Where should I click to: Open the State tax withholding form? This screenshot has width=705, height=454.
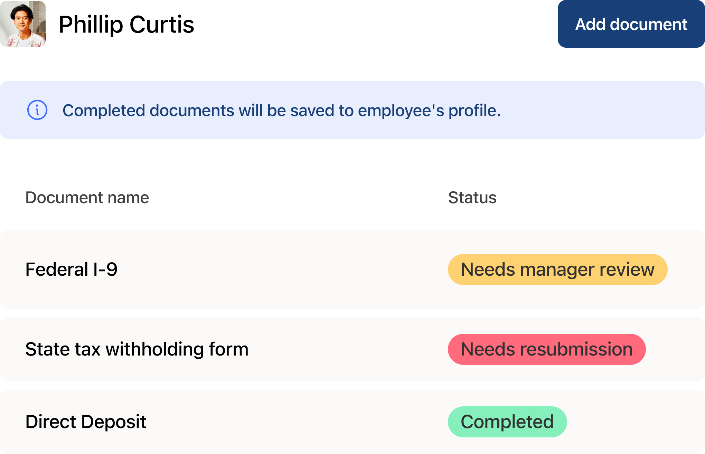point(137,349)
